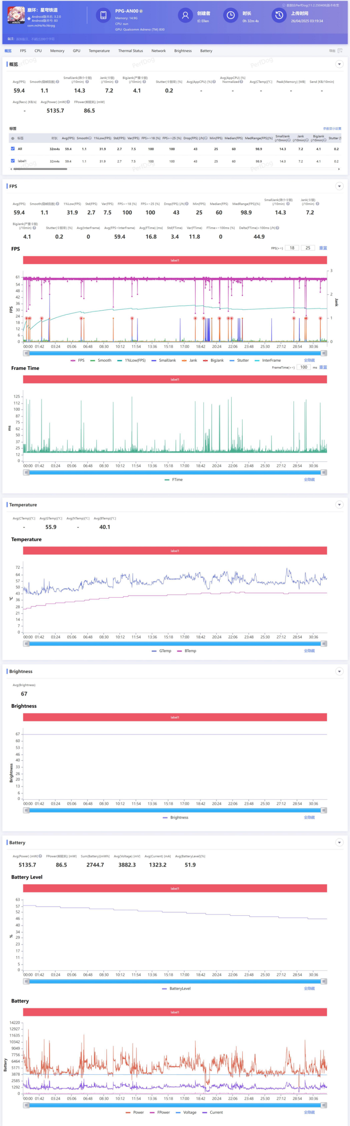Screen dimensions: 350x1126
Task: Click the Honkai Star Rail app icon
Action: pos(16,15)
